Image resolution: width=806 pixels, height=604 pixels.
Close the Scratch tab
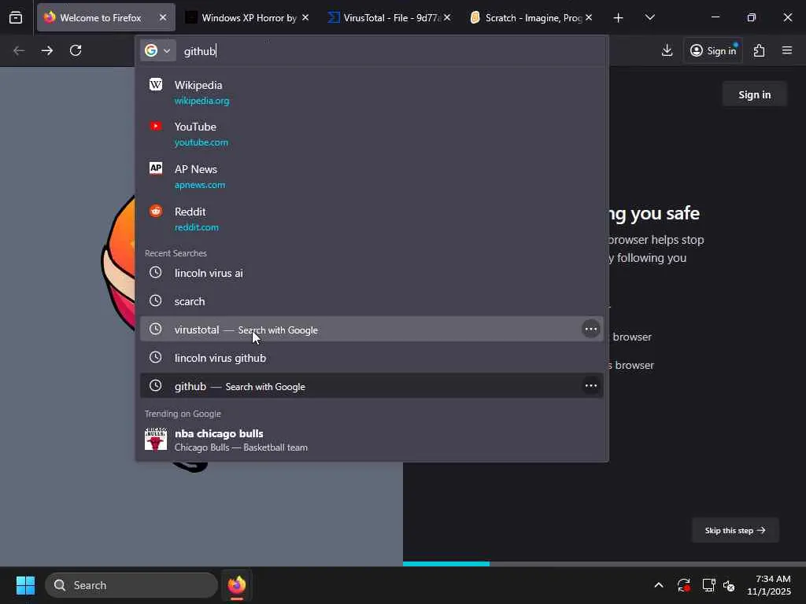point(589,17)
